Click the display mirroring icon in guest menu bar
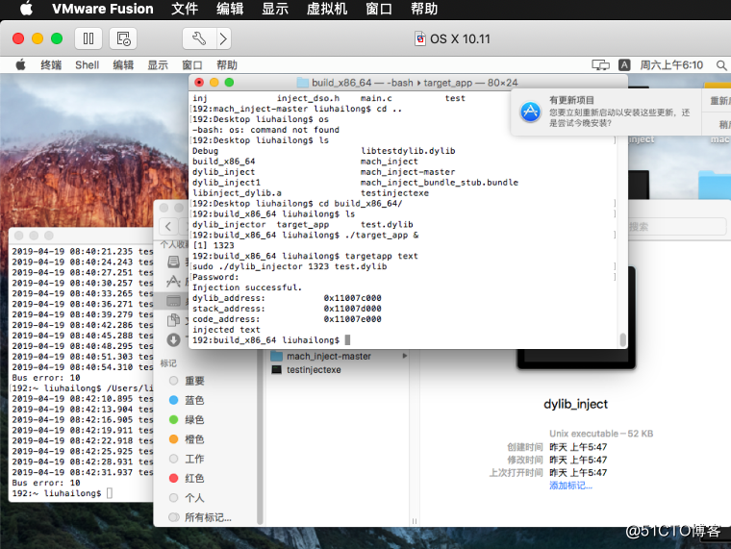This screenshot has width=731, height=549. click(600, 64)
